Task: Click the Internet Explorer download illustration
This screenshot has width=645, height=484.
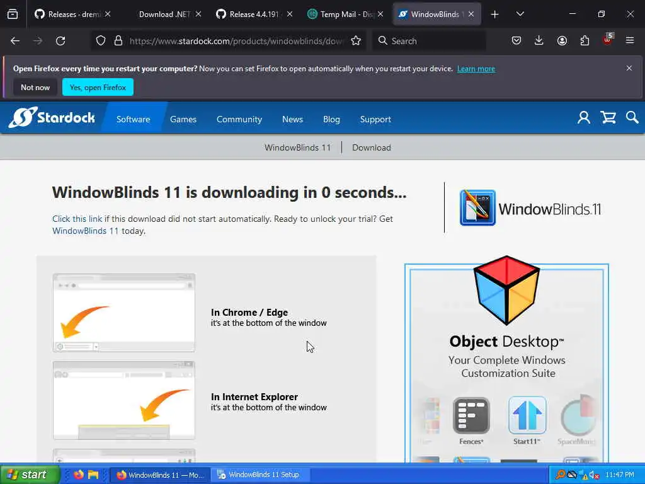Action: pos(124,400)
